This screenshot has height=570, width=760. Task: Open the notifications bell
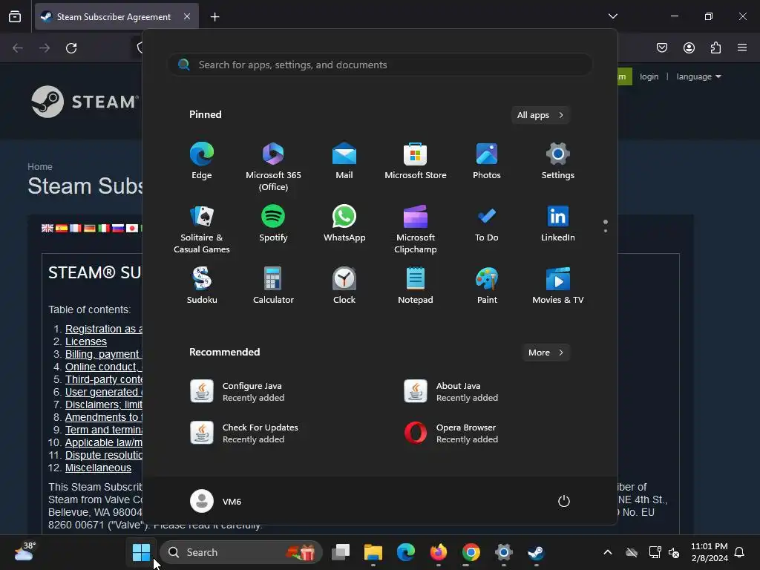pos(739,552)
